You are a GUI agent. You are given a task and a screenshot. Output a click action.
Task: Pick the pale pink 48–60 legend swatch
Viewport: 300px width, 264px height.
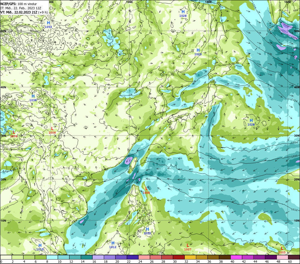tap(283, 257)
